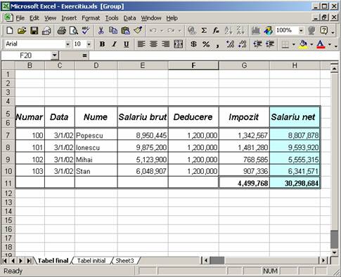The image size is (341, 277).
Task: Switch to the Tabel initial sheet tab
Action: coord(91,261)
